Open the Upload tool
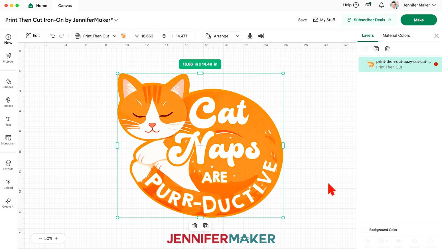The height and width of the screenshot is (249, 442). pos(8,184)
